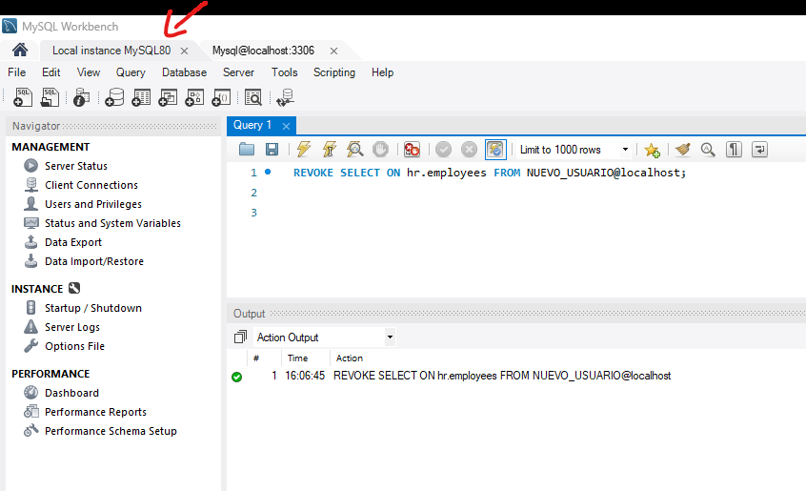Reconnect to DBMS toolbar icon
Image resolution: width=806 pixels, height=491 pixels.
click(x=285, y=97)
